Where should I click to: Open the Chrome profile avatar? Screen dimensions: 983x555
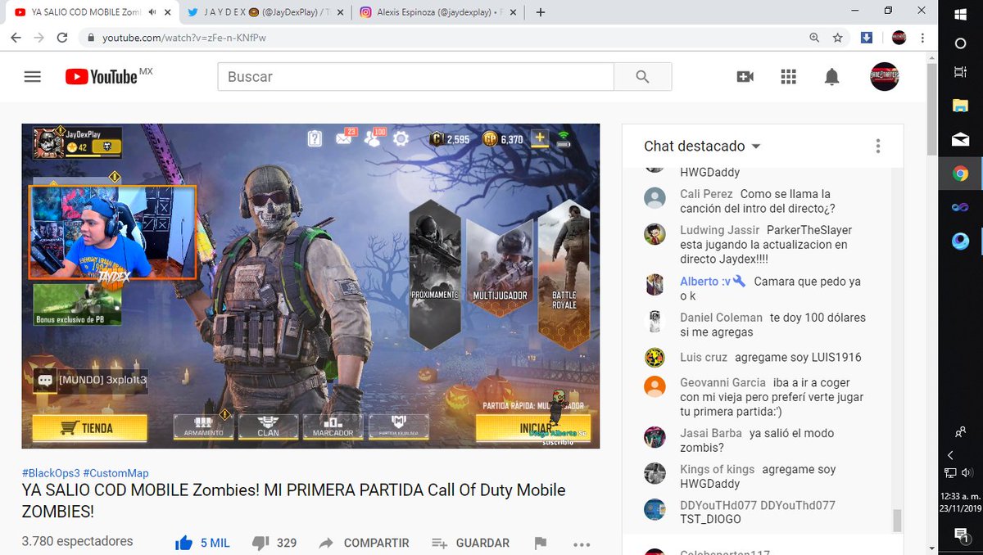tap(899, 38)
